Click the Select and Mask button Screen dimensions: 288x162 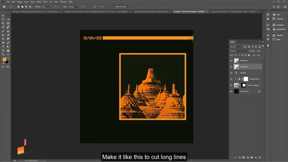(x=121, y=7)
